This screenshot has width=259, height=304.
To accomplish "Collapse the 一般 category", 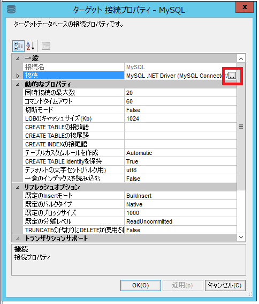I will pos(18,58).
